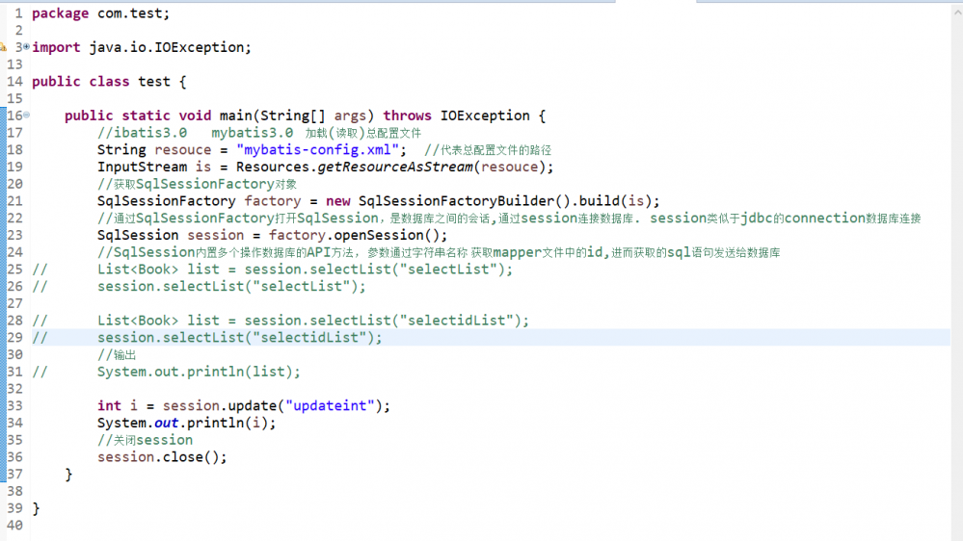Click the "updateint" string literal

330,406
